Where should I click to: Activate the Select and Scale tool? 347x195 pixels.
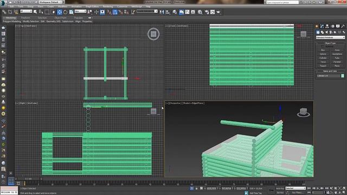click(x=71, y=12)
